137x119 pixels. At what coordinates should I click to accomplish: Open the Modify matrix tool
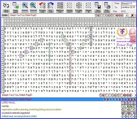15,7
